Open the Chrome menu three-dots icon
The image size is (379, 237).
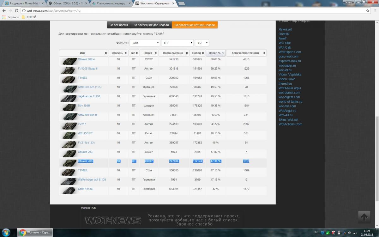point(374,10)
